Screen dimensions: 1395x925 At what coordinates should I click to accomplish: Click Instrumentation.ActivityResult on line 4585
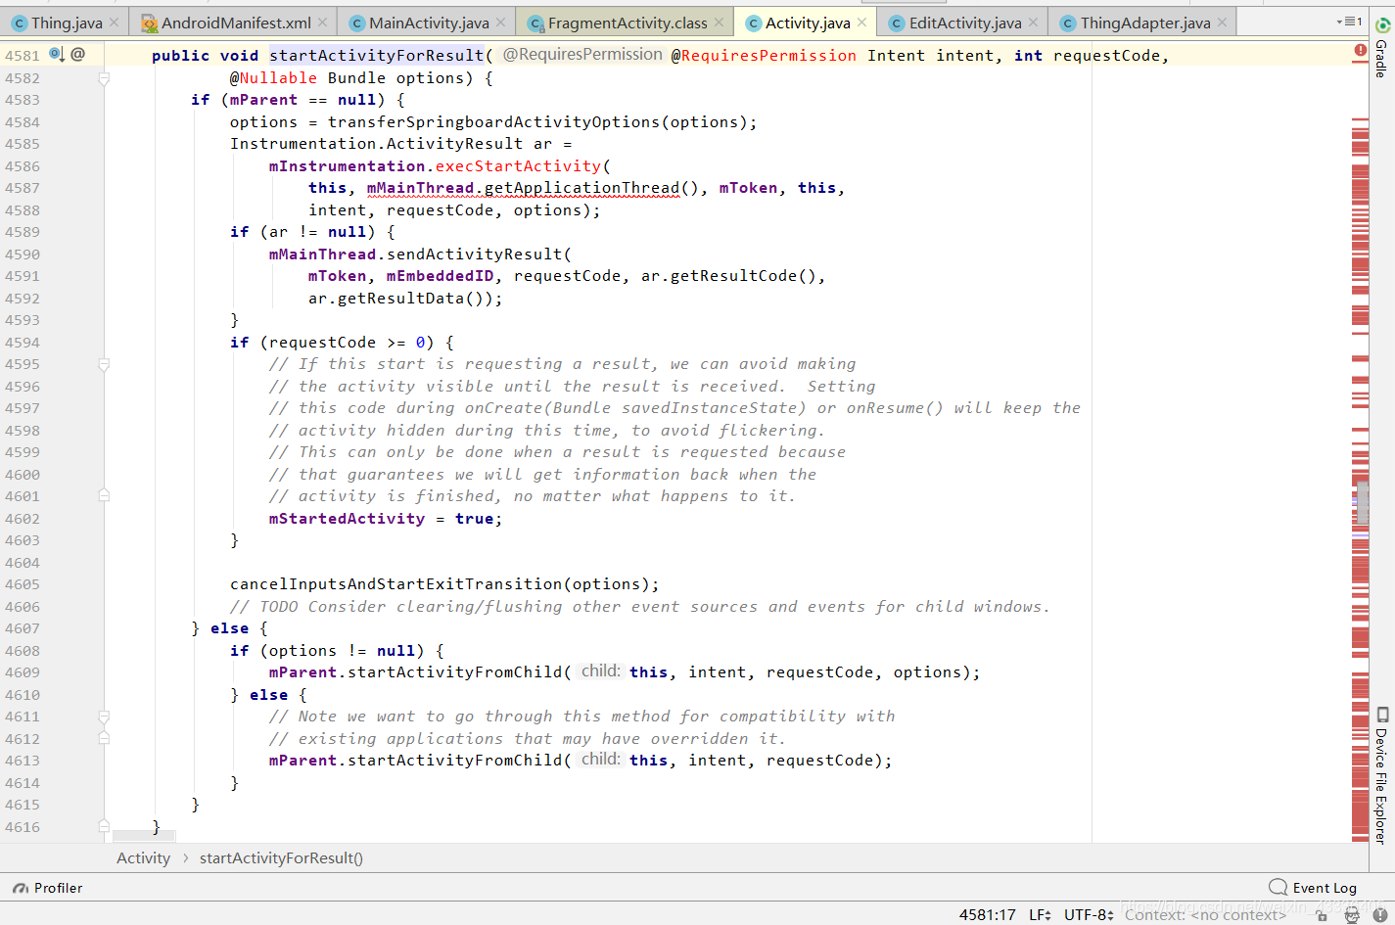(x=376, y=144)
